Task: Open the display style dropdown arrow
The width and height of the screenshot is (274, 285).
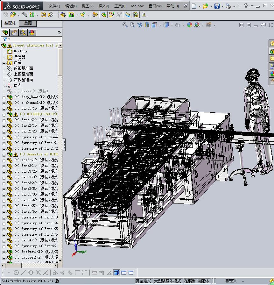Action: pos(172,25)
